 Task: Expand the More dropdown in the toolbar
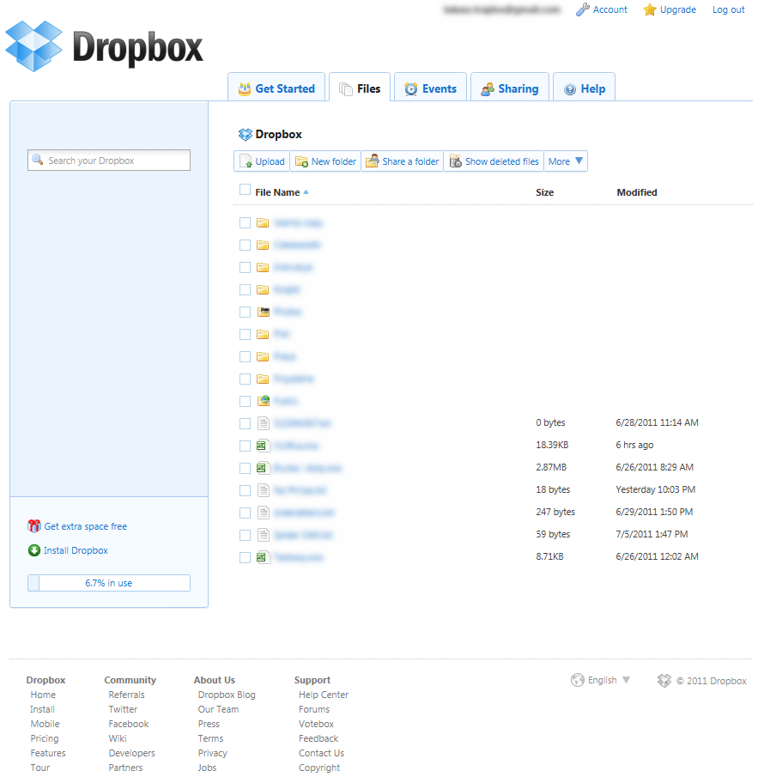(x=566, y=161)
